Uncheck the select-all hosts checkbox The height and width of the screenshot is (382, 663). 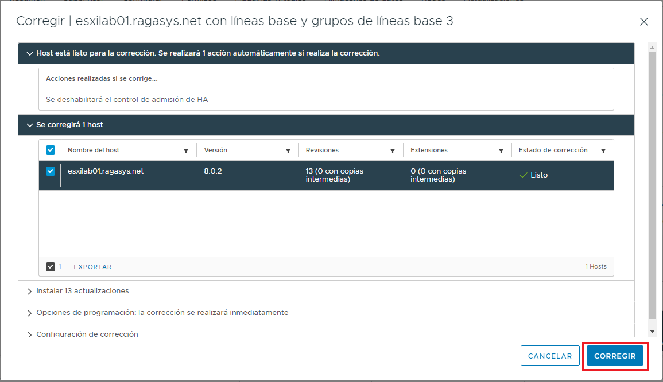(51, 149)
